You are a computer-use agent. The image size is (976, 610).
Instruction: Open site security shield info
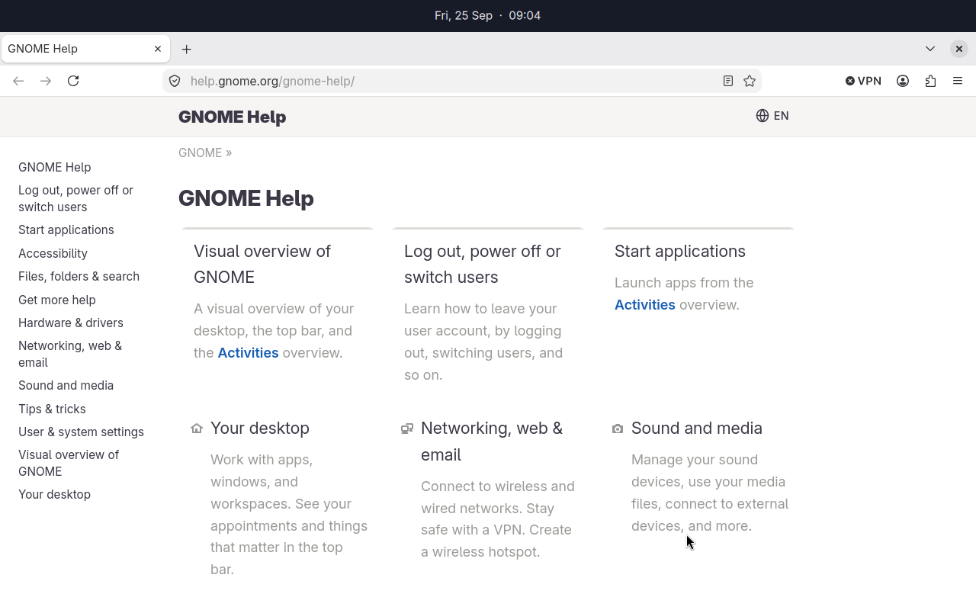[x=175, y=81]
